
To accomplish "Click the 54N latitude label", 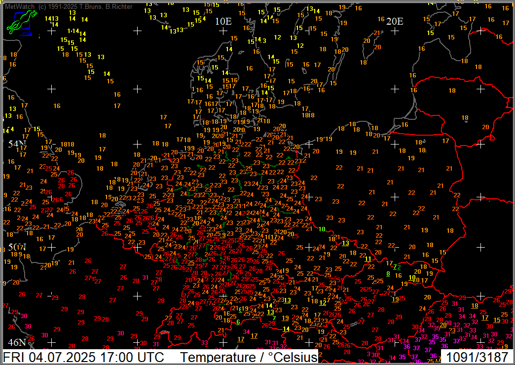I will coord(17,144).
